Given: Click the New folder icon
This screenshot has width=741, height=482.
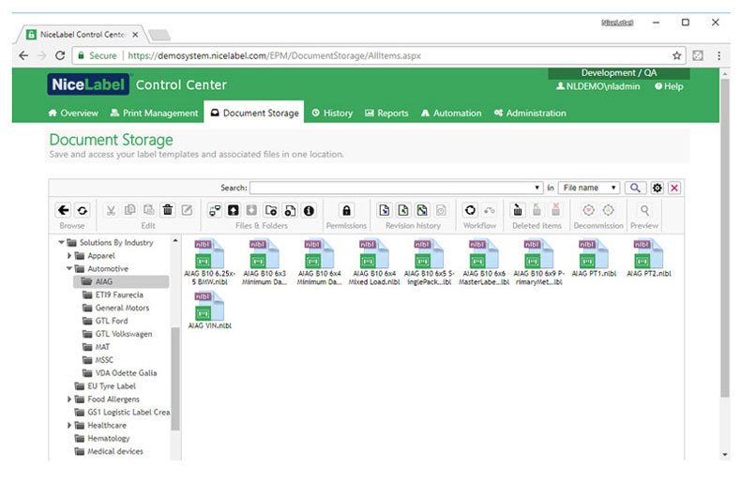Looking at the screenshot, I should coord(271,210).
